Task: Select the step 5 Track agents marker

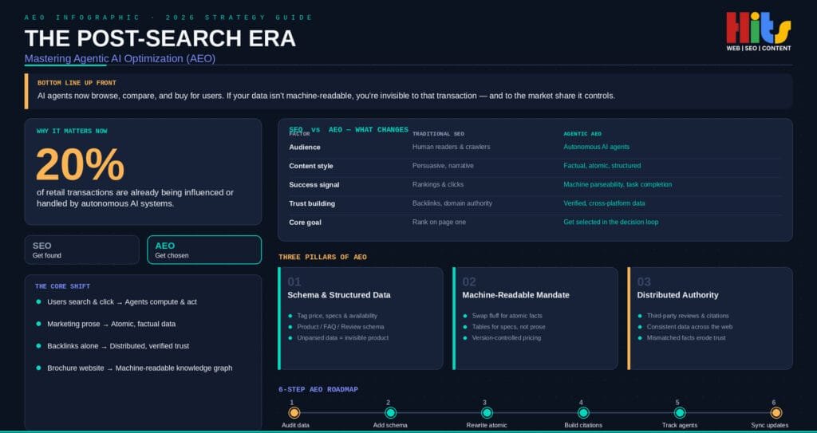Action: point(680,413)
